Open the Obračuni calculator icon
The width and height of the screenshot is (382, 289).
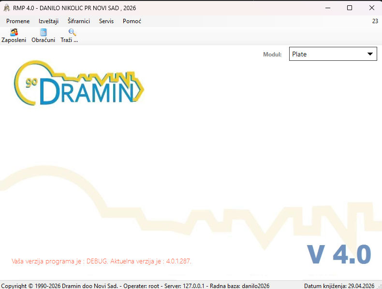click(x=44, y=32)
